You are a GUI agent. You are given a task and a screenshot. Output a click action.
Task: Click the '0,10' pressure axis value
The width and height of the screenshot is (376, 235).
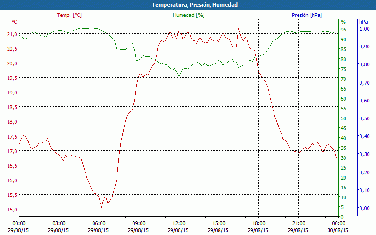coord(364,191)
